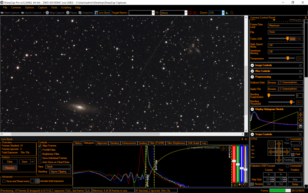Screen dimensions: 308x193
Task: Click the spiral search icon in Scope Controls
Action: 271,144
